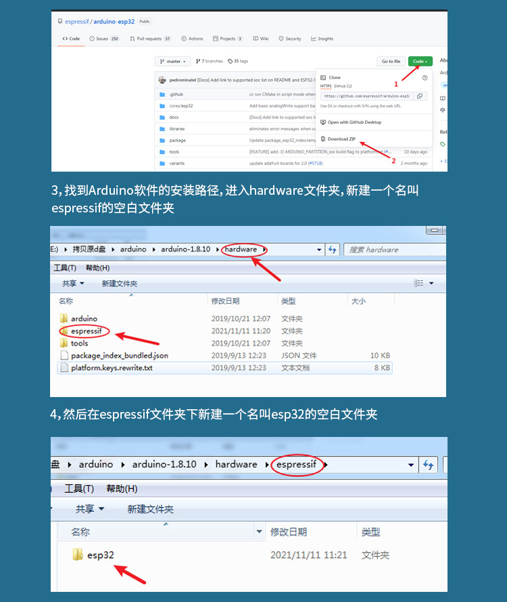The width and height of the screenshot is (507, 602).
Task: Select the Code tab
Action: coord(71,39)
